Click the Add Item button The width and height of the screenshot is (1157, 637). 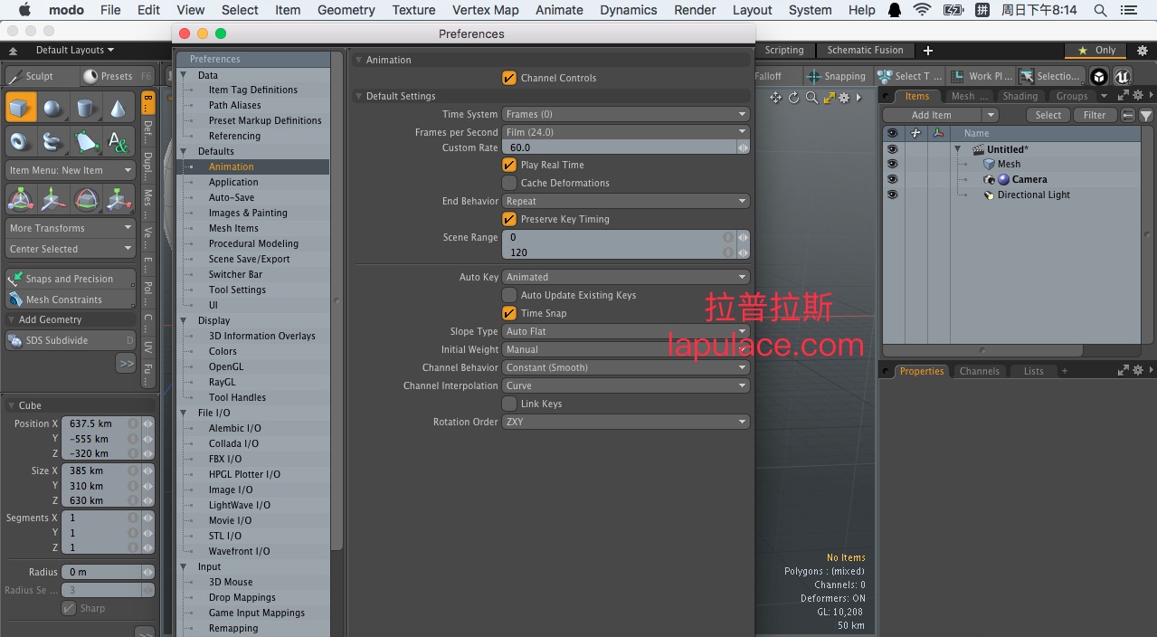point(932,115)
